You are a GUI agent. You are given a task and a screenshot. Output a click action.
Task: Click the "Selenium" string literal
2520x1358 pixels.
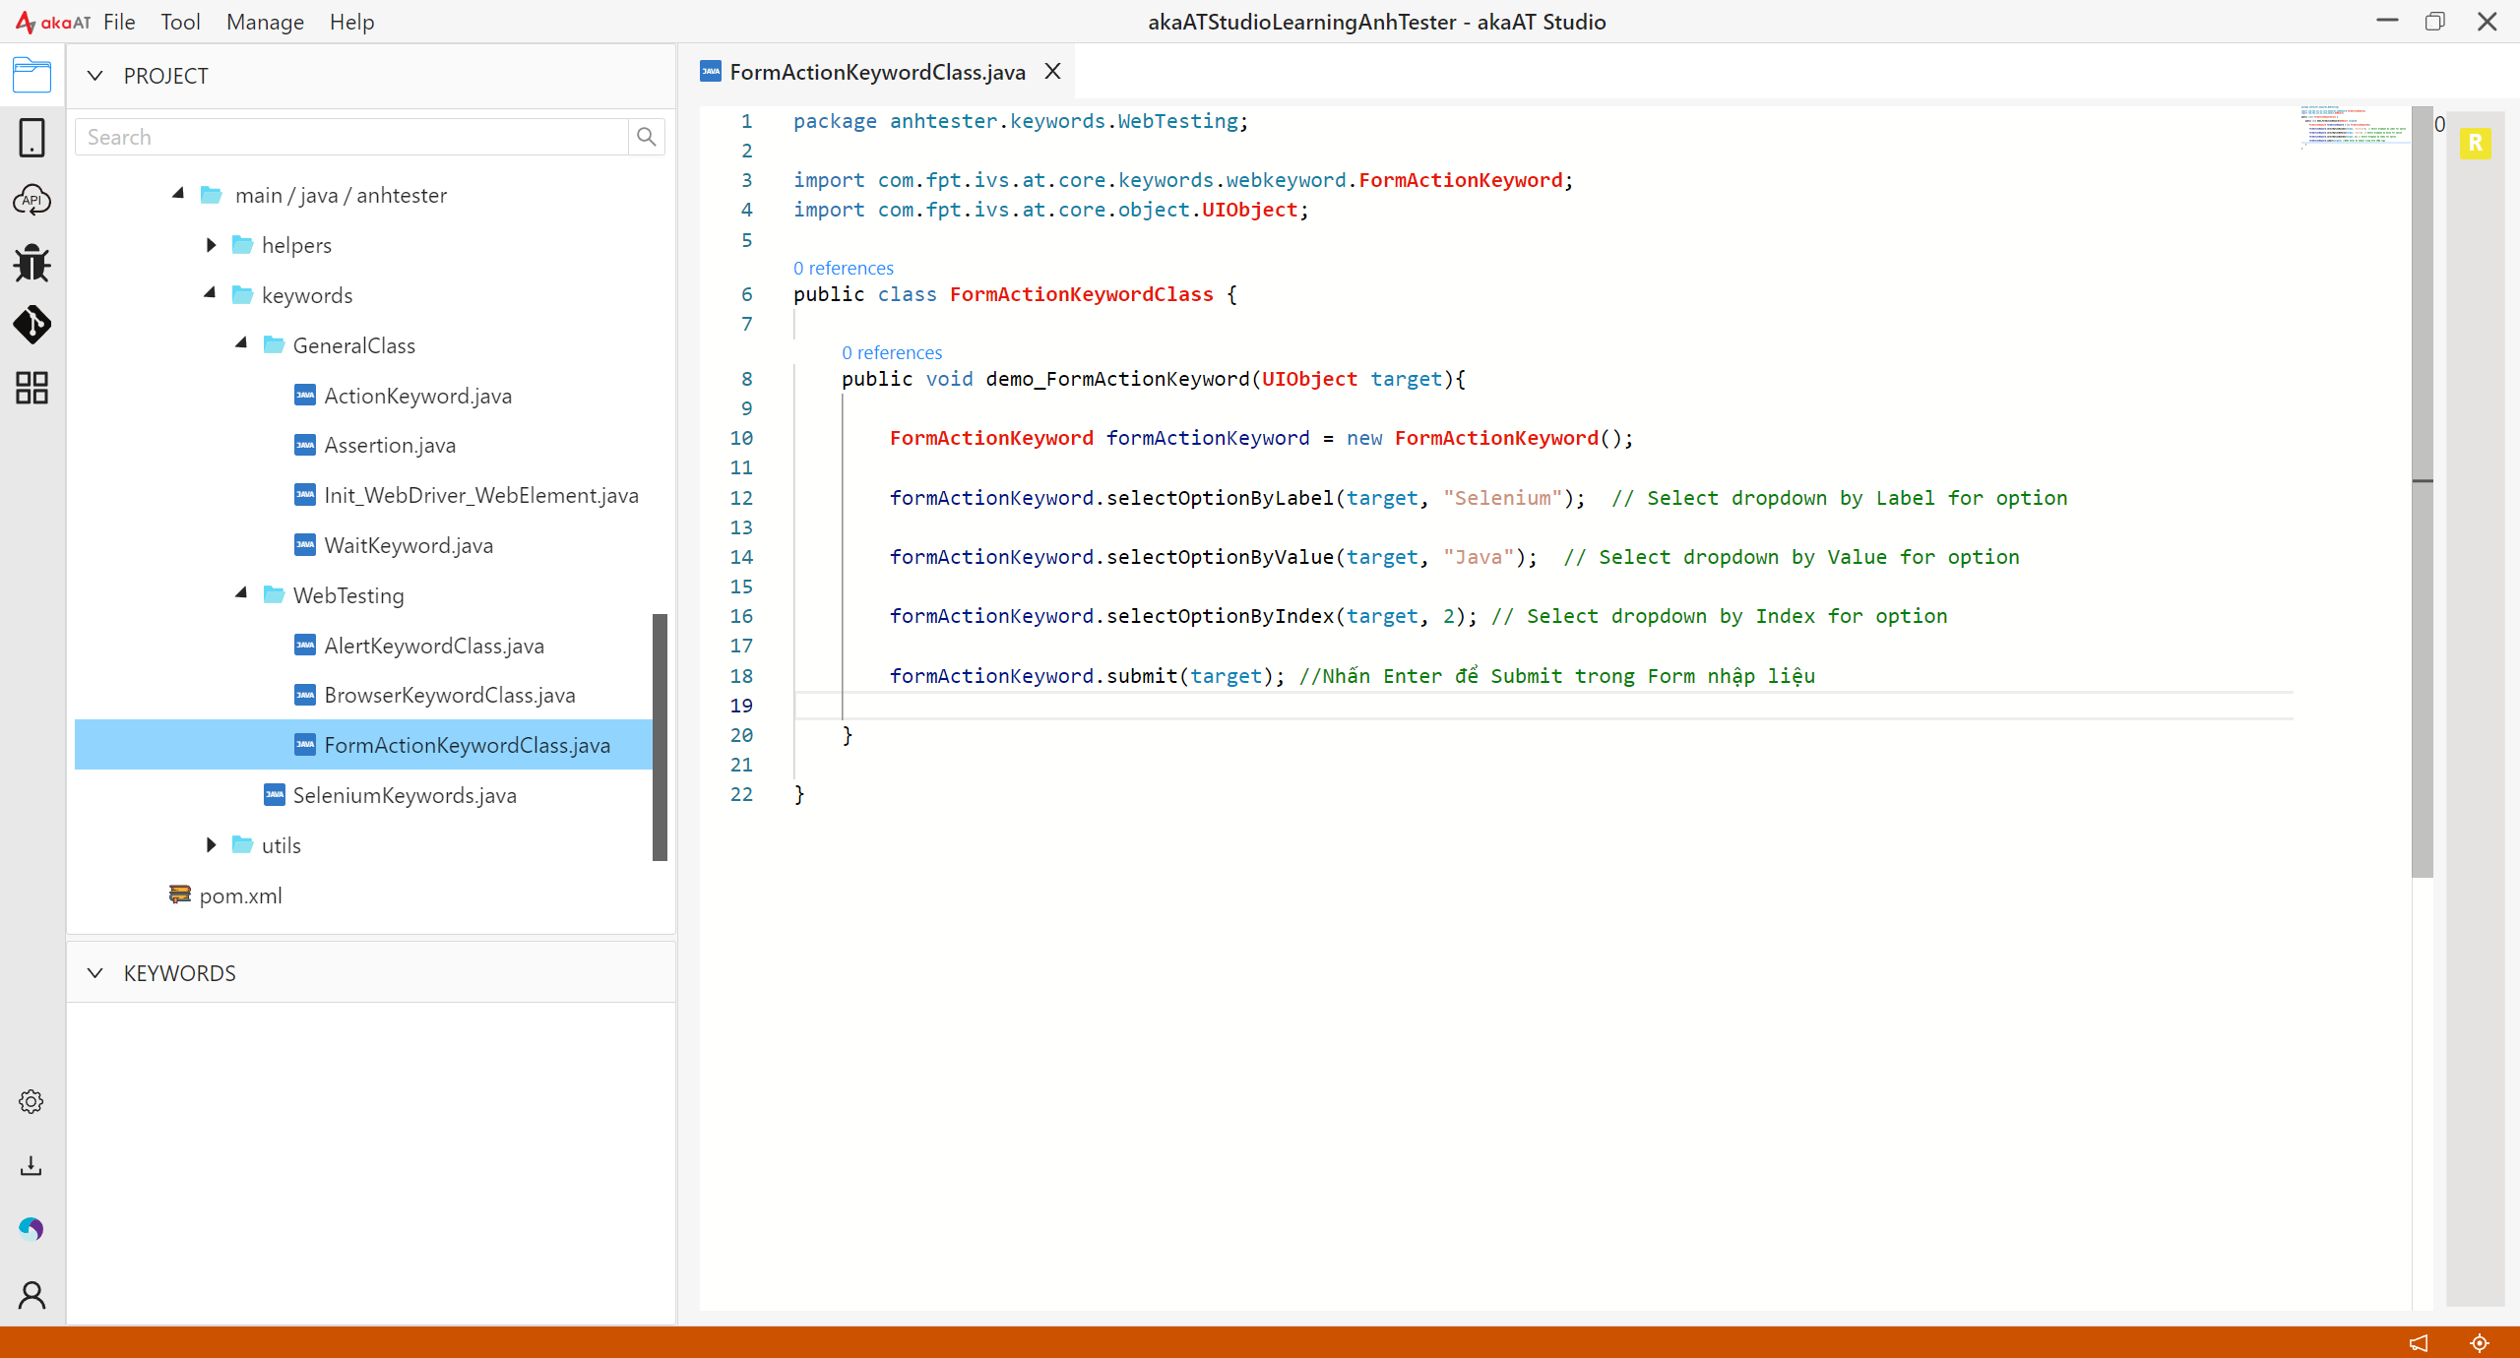pos(1503,498)
